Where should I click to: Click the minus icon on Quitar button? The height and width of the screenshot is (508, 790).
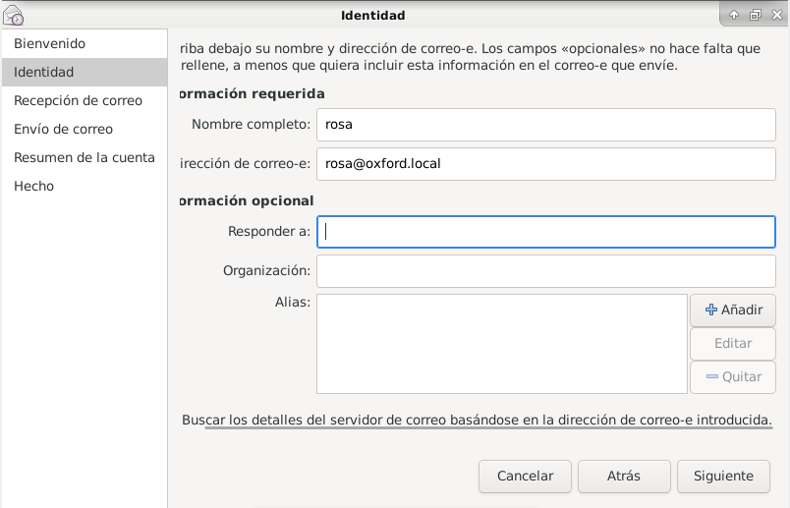pyautogui.click(x=711, y=376)
